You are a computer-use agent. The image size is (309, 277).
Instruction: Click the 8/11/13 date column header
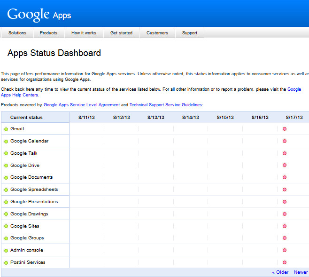tap(87, 118)
